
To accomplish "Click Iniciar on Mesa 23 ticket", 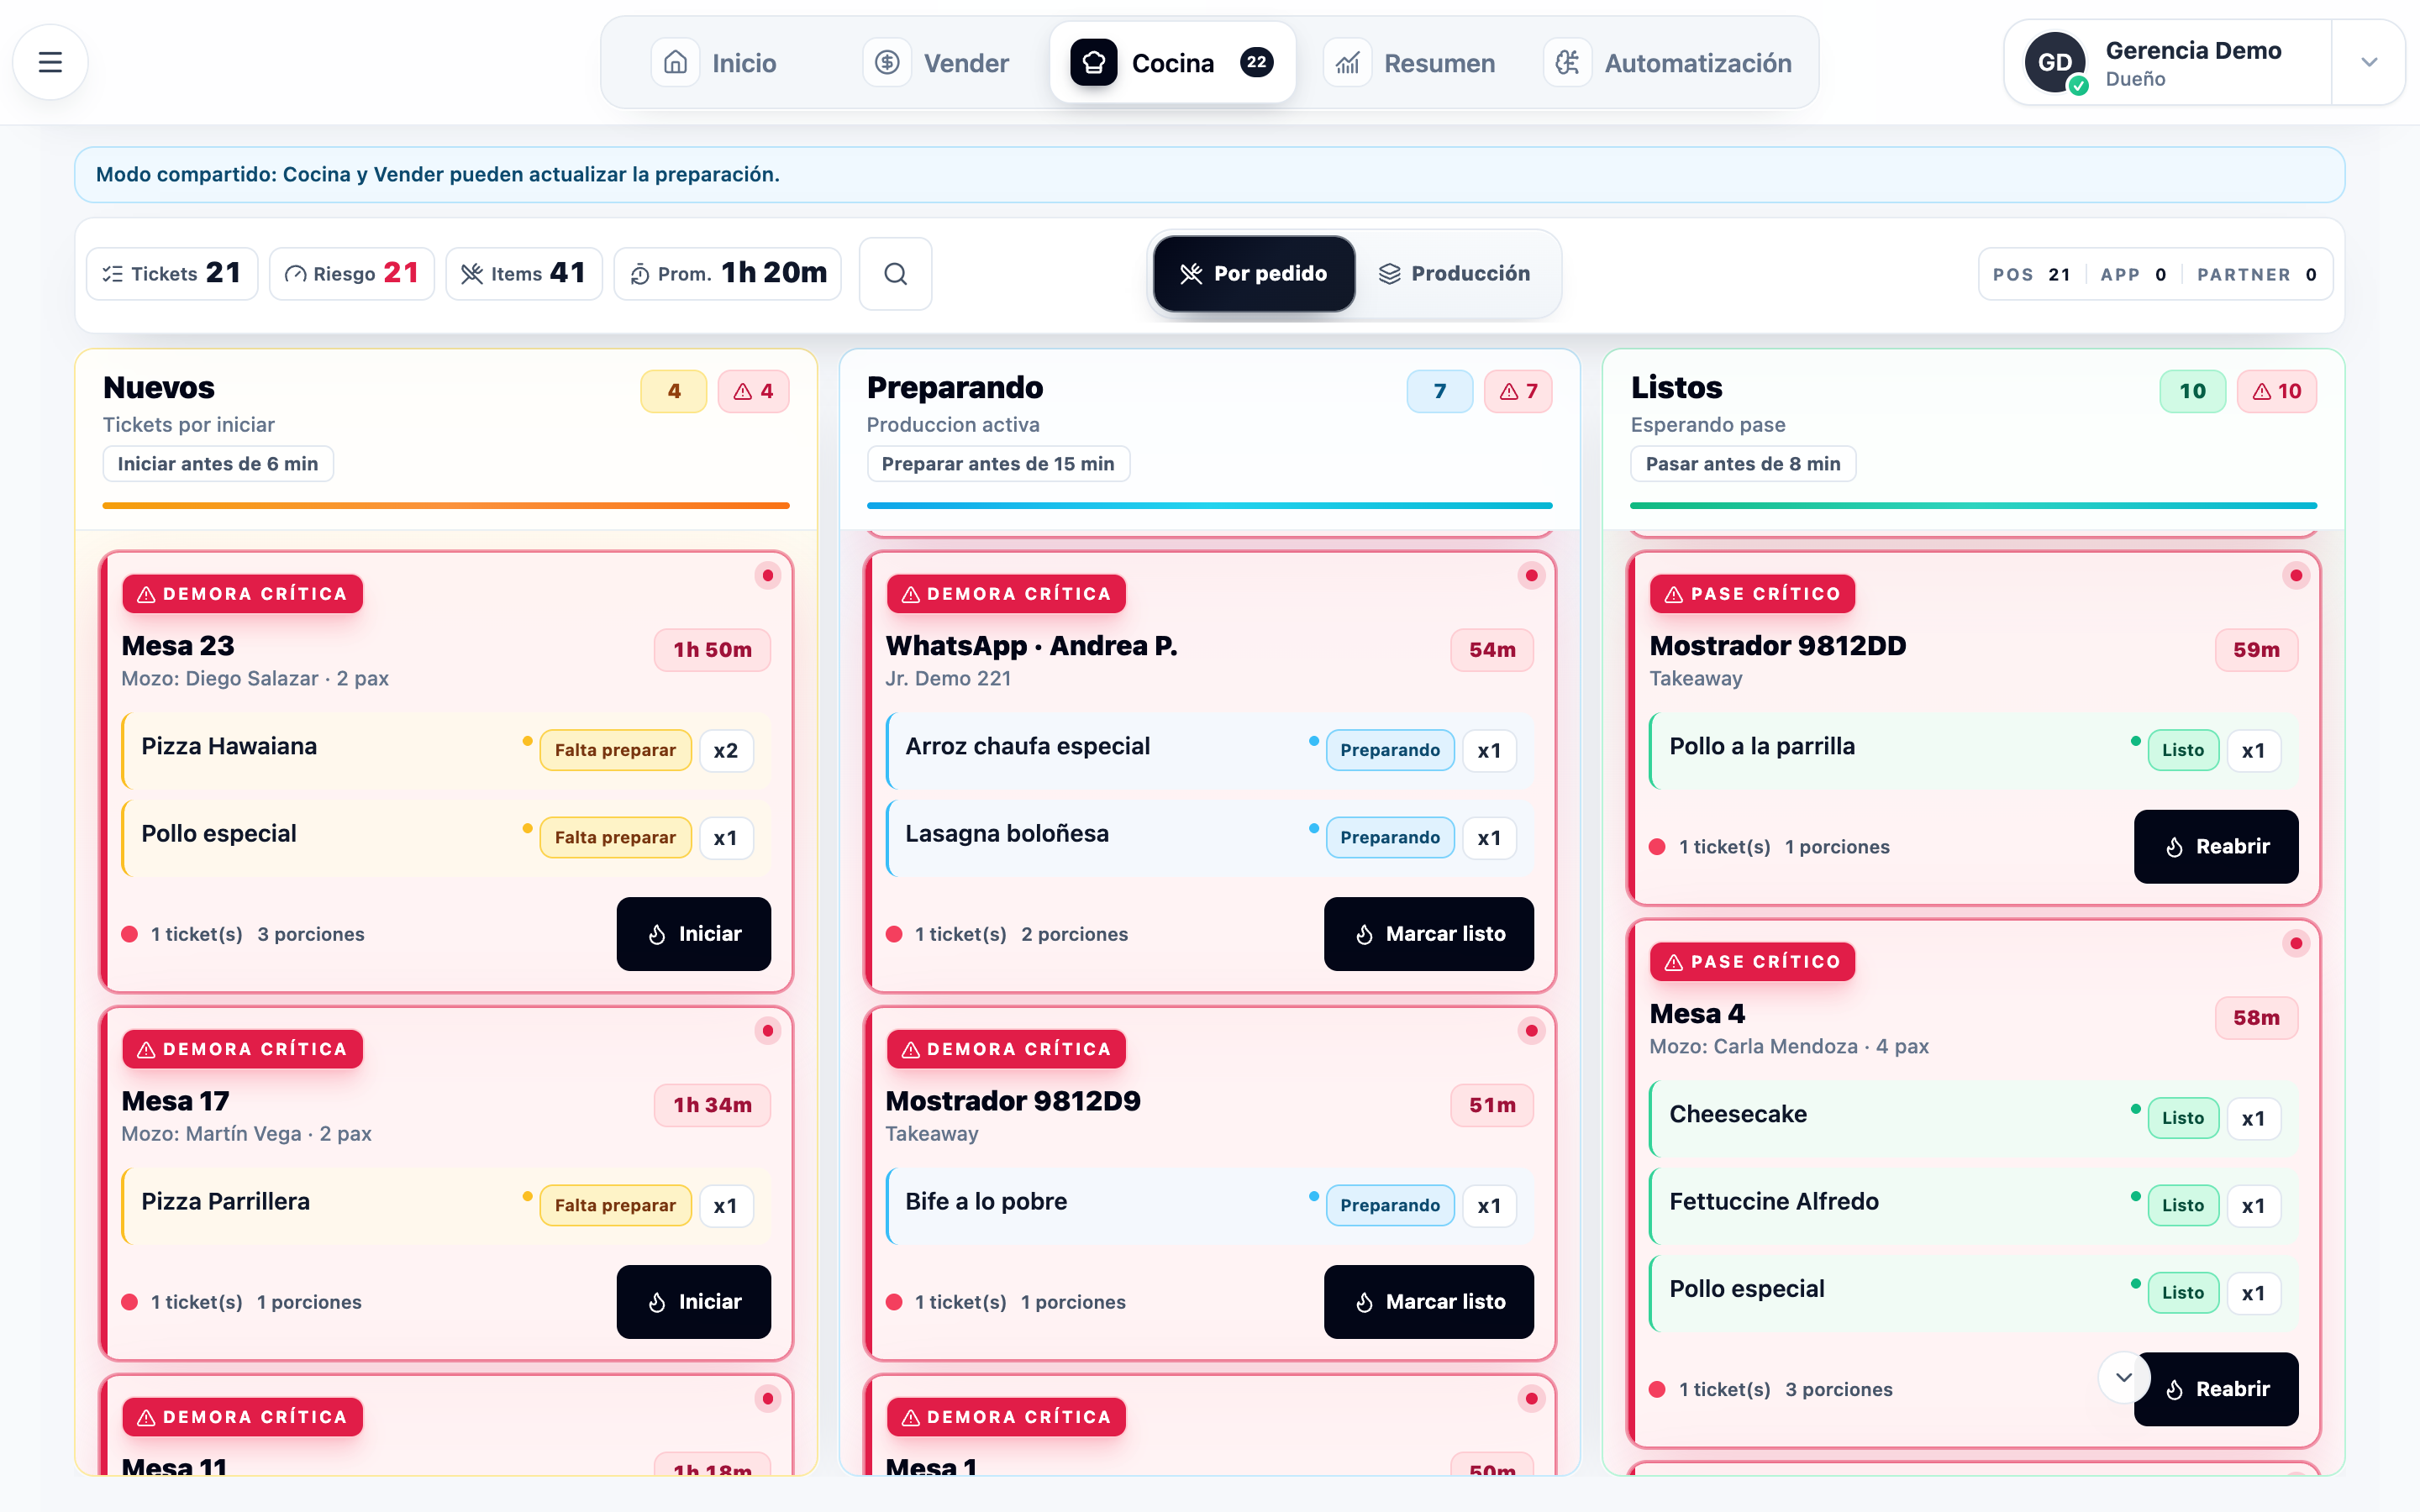I will pyautogui.click(x=693, y=933).
